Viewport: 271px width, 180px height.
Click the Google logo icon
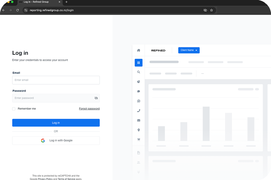click(x=43, y=141)
